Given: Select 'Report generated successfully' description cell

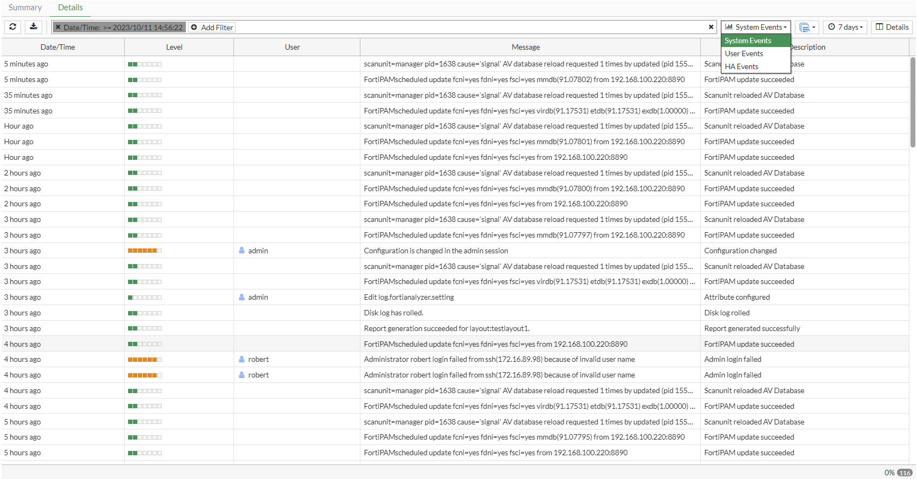Looking at the screenshot, I should (x=805, y=328).
